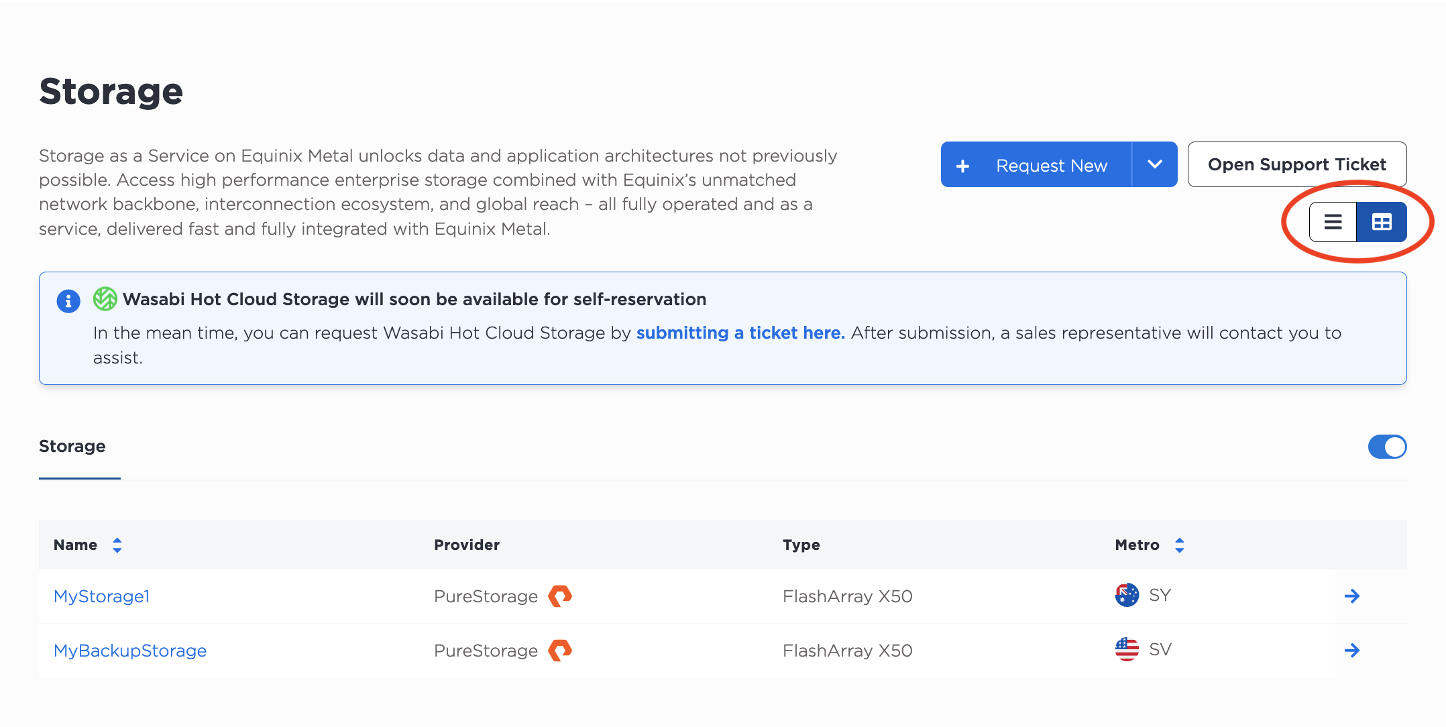Click Open Support Ticket button
This screenshot has width=1446, height=727.
(1297, 164)
